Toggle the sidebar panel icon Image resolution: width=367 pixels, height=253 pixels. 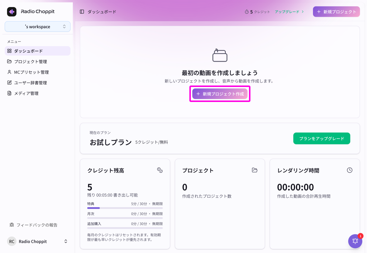point(82,12)
